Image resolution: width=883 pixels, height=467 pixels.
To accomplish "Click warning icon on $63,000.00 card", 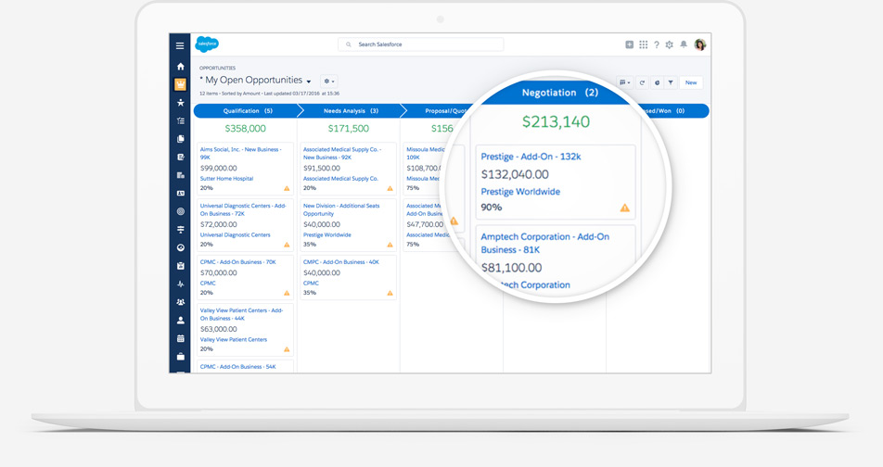I will pyautogui.click(x=287, y=349).
